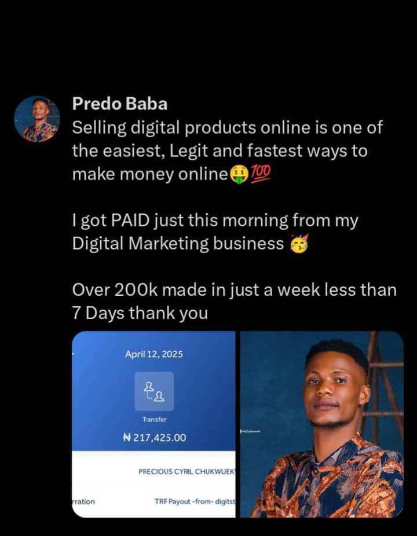The image size is (417, 536).
Task: Click the 'Digital Marketing business' text
Action: tap(178, 244)
